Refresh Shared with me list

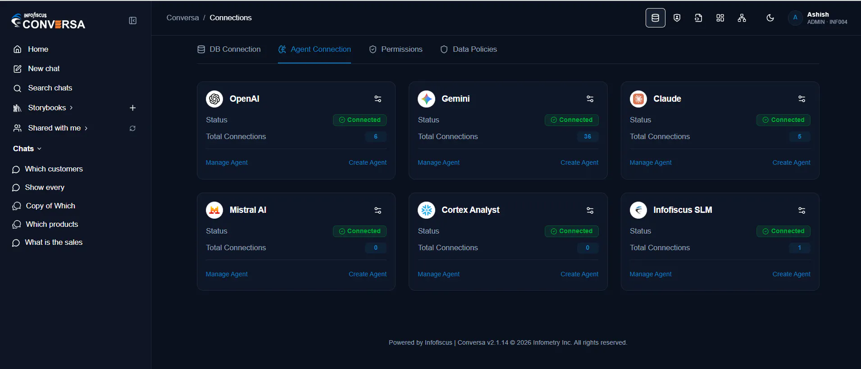click(x=132, y=128)
